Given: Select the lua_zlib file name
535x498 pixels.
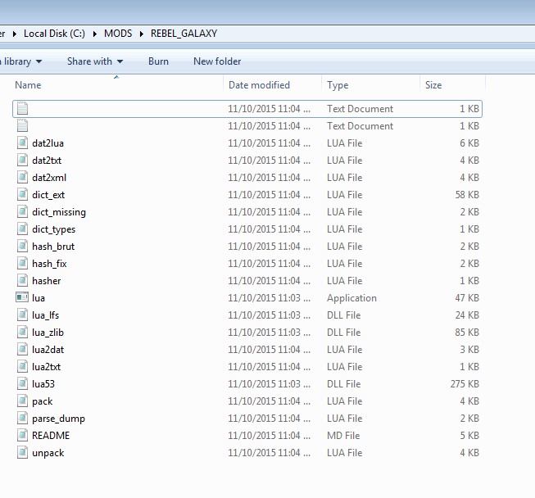Looking at the screenshot, I should [48, 333].
